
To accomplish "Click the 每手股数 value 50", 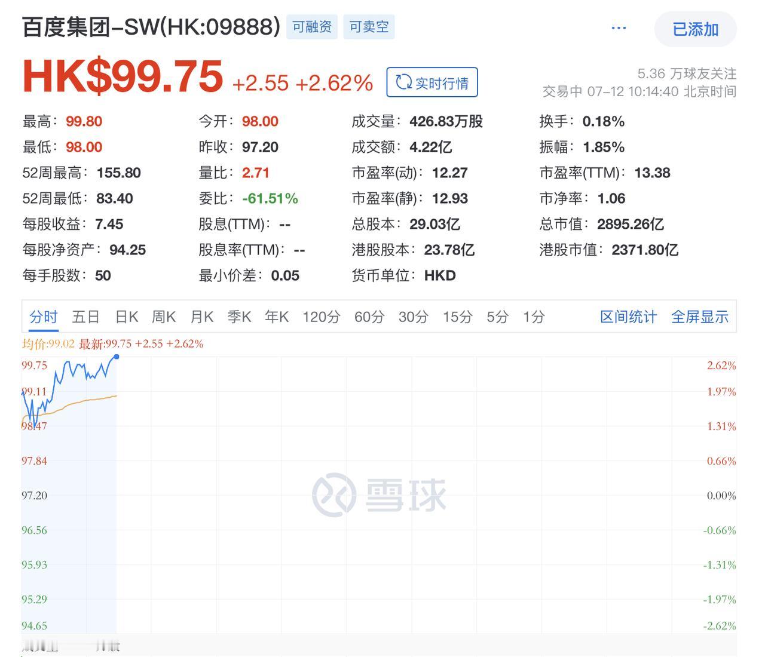I will 103,275.
